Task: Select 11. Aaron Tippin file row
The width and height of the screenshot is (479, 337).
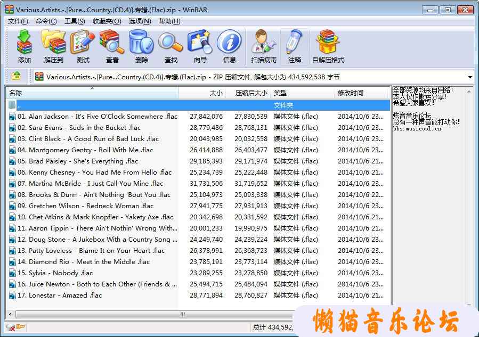Action: pos(198,228)
